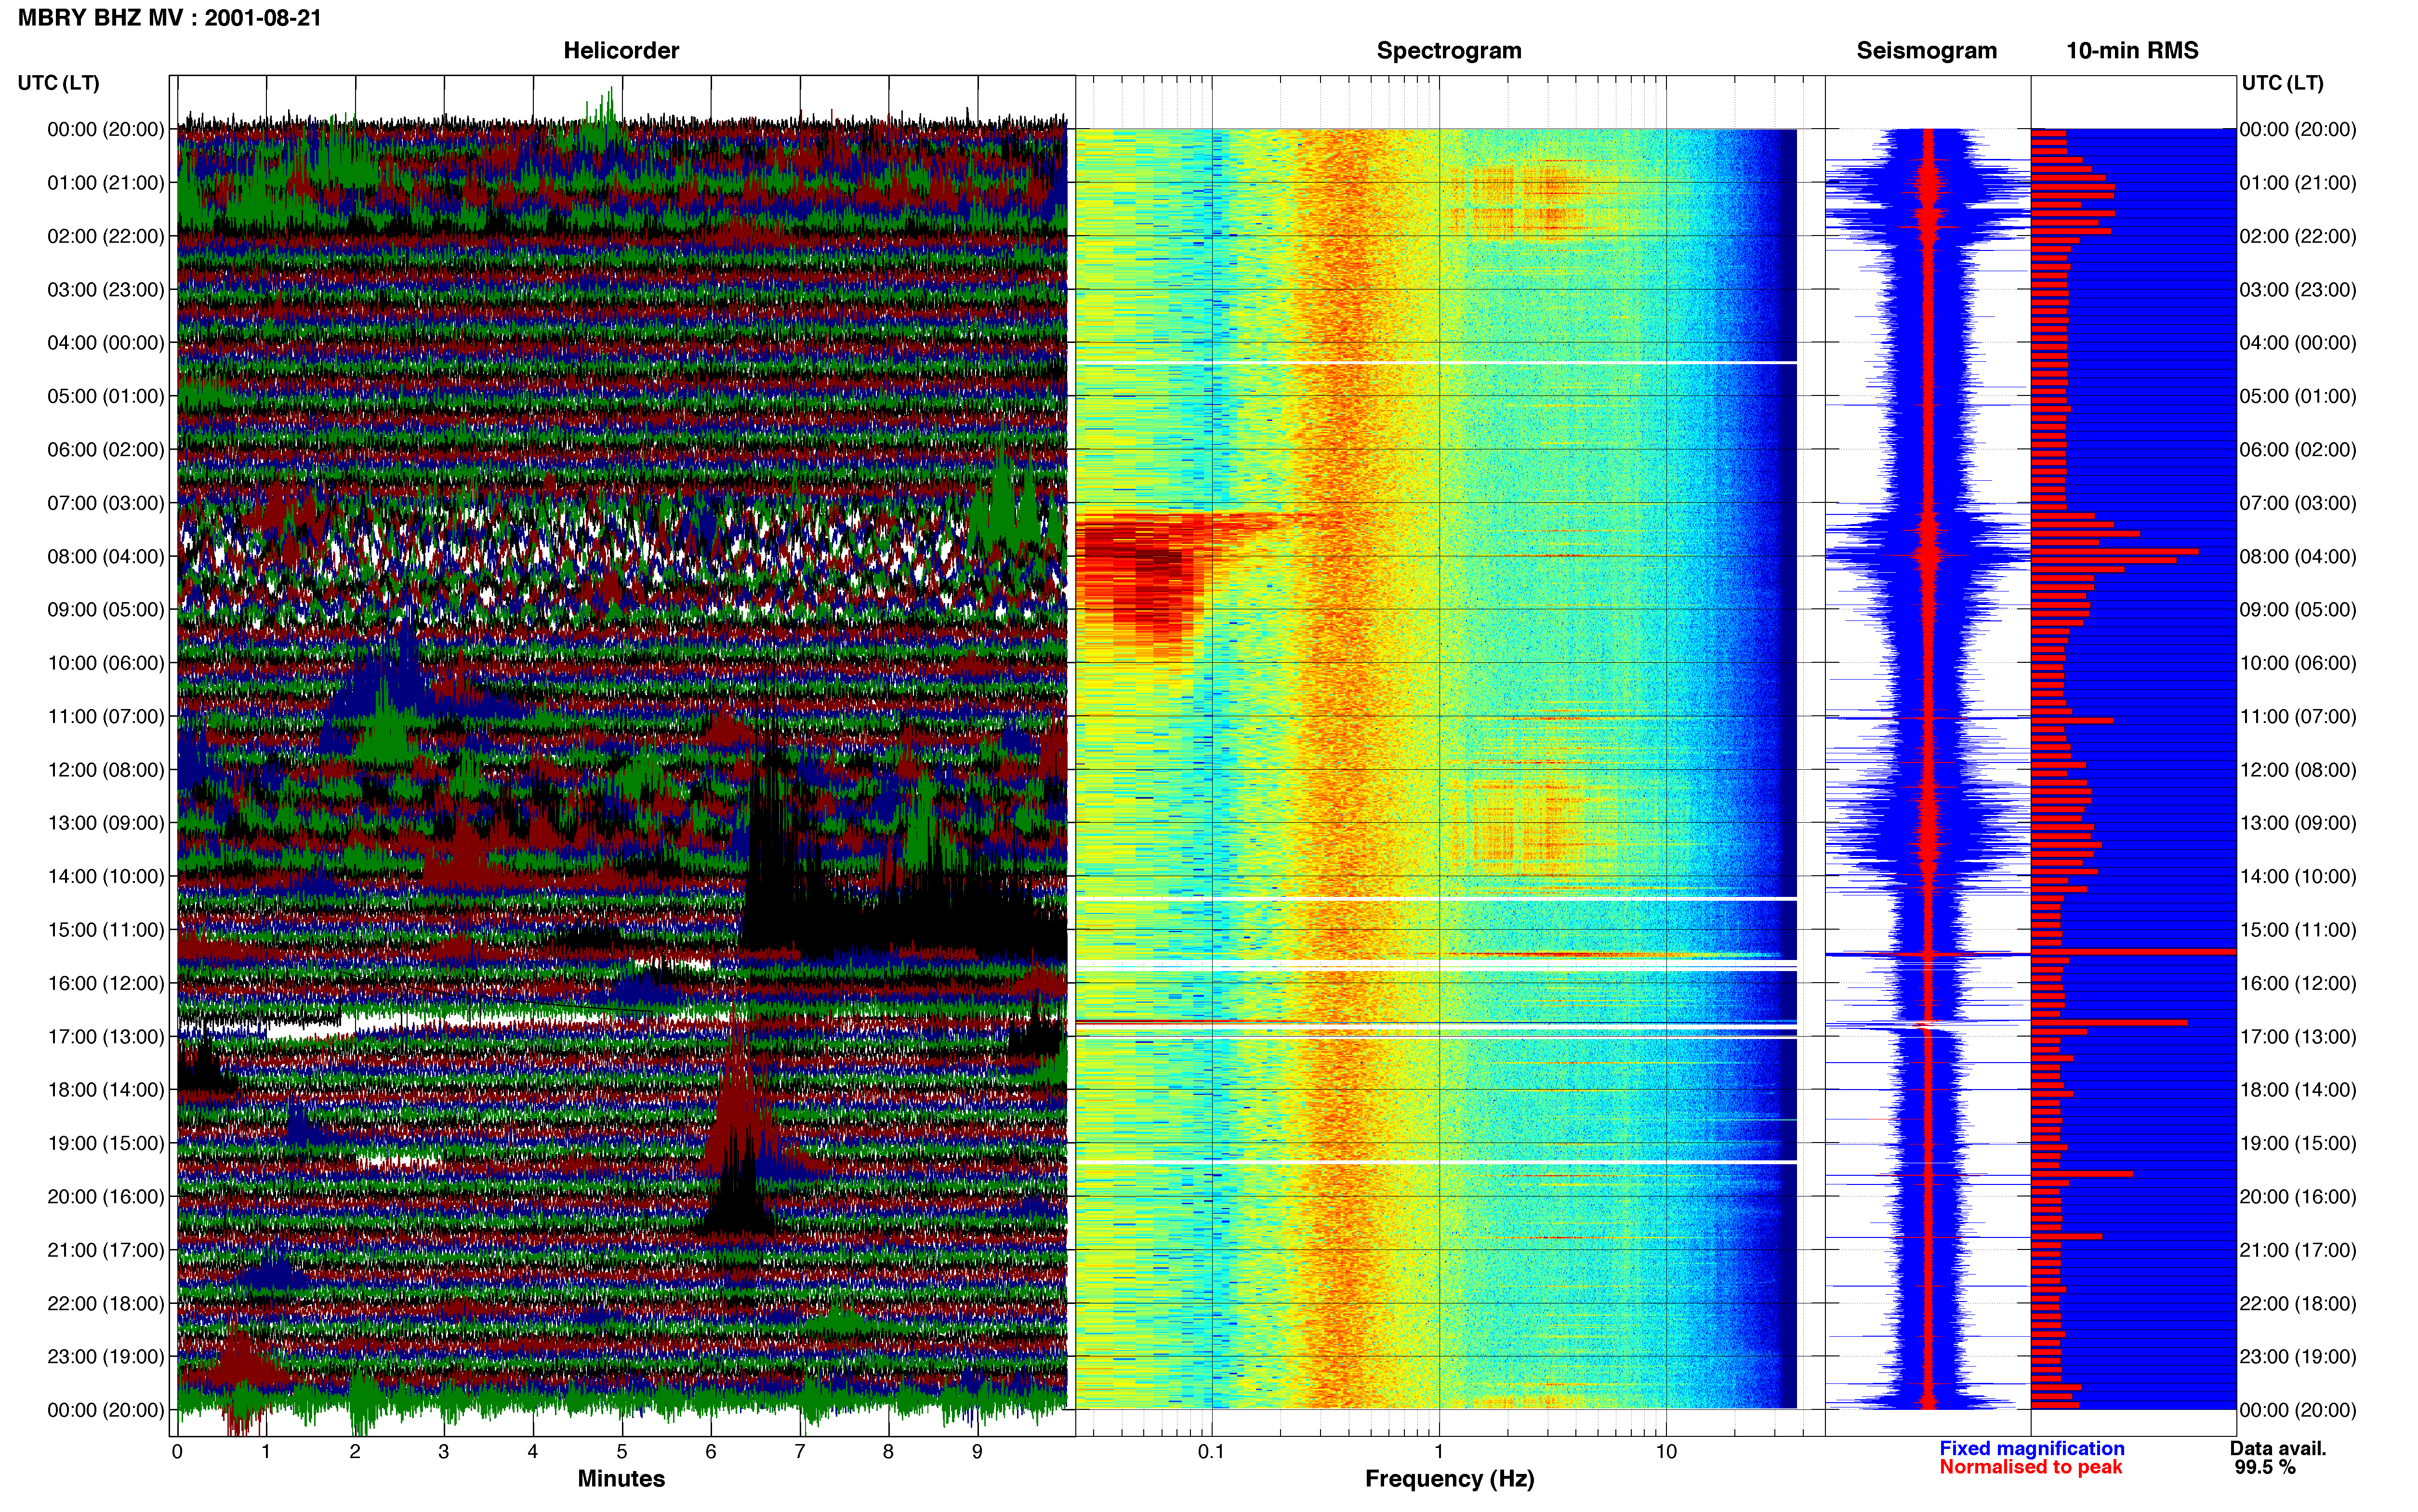Click the left '15:00 (11:00)' time label
The image size is (2418, 1512).
[x=106, y=930]
